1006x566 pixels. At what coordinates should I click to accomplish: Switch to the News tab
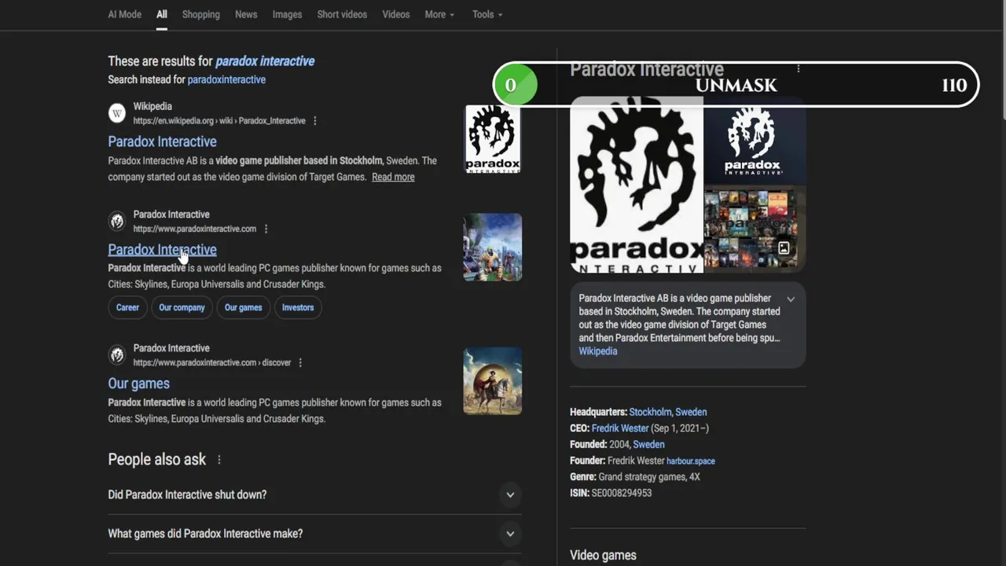coord(246,14)
